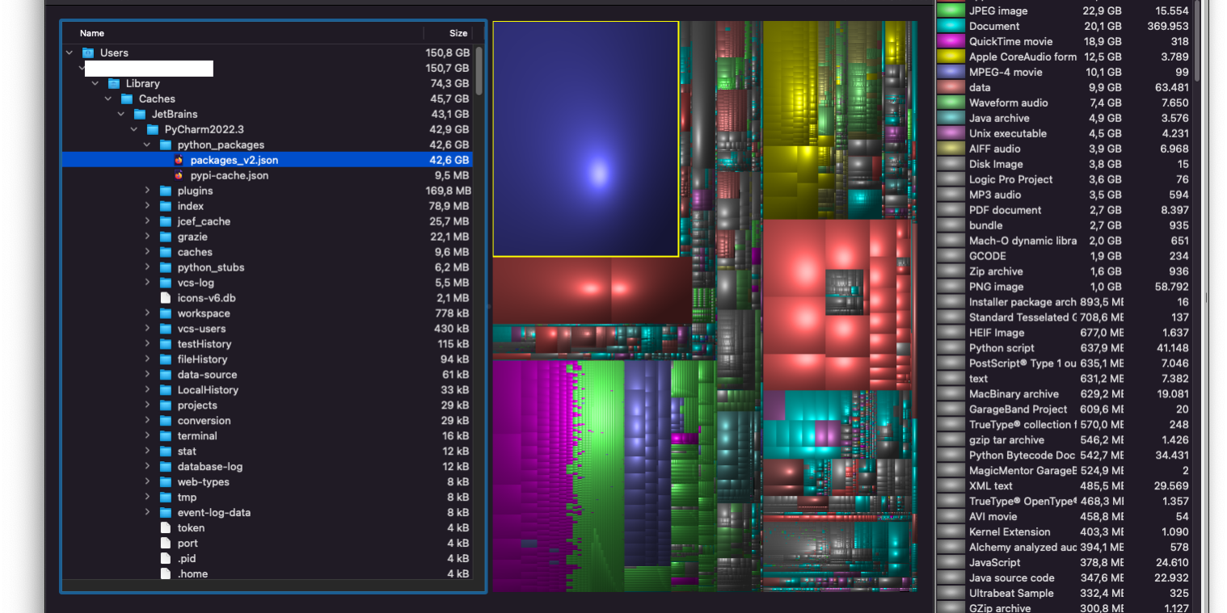
Task: Expand the vcs-log folder
Action: pyautogui.click(x=147, y=283)
